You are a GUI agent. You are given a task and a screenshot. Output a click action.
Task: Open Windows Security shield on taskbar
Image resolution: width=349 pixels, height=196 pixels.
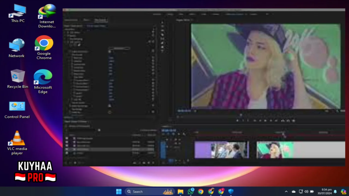231,192
